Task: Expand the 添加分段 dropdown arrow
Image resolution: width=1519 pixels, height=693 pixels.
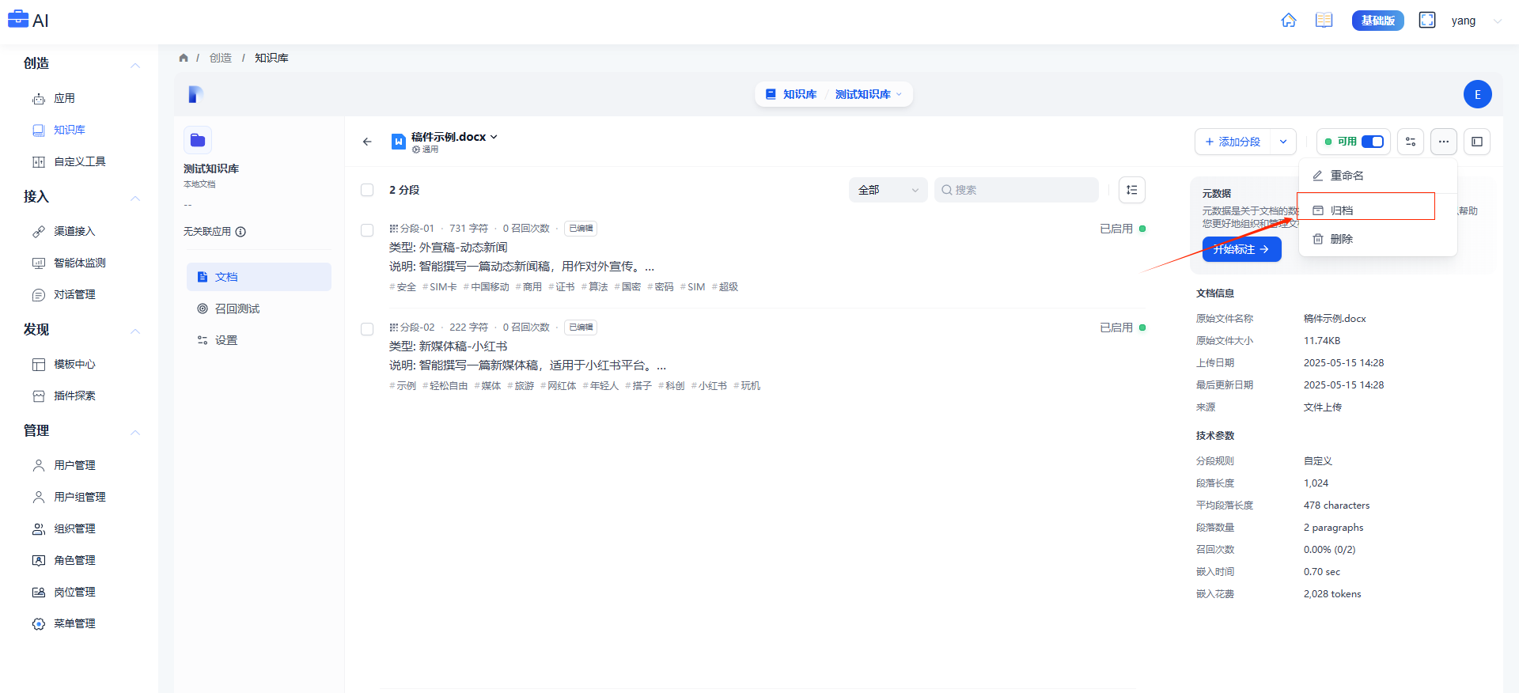Action: click(1283, 142)
